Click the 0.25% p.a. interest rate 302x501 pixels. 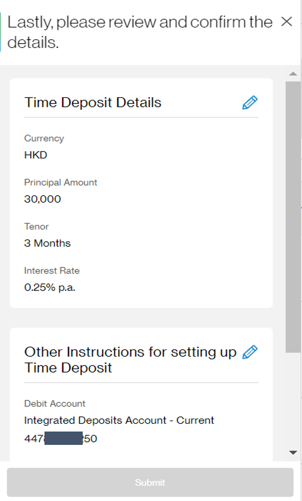tap(50, 287)
